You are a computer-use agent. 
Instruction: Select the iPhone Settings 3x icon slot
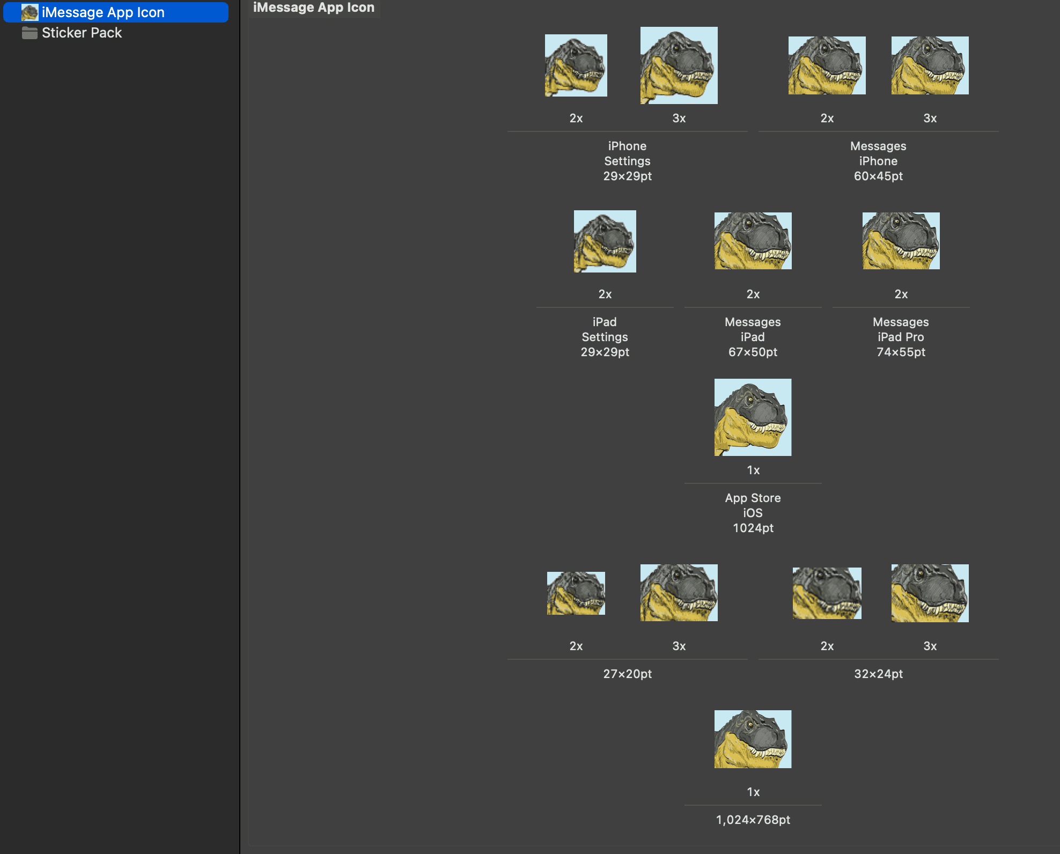(x=679, y=65)
